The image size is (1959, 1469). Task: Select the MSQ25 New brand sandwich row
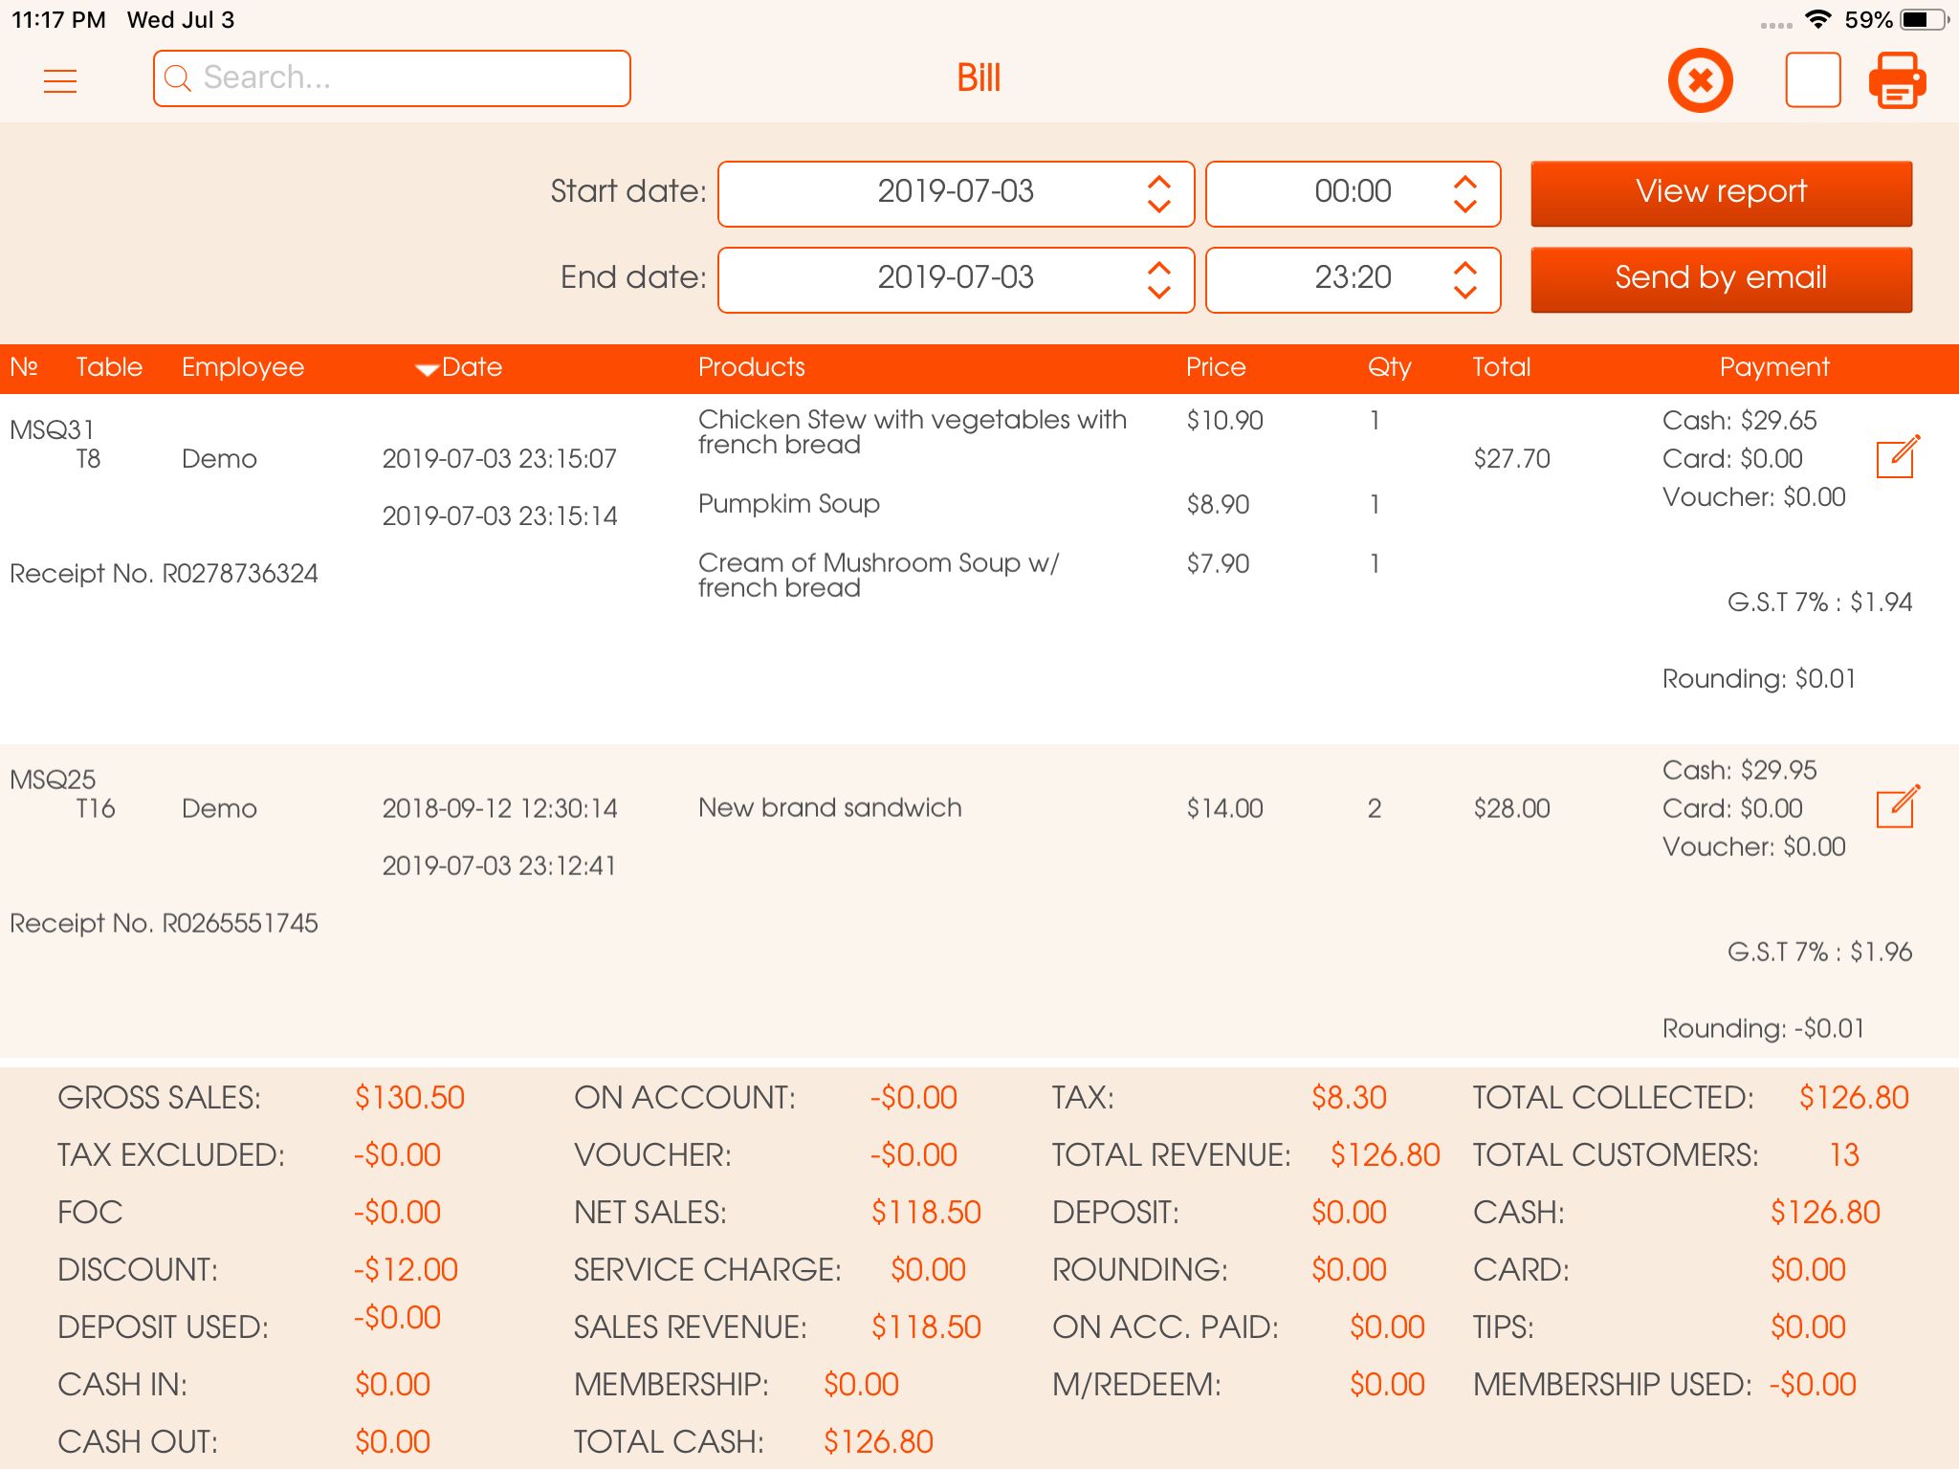(x=829, y=808)
